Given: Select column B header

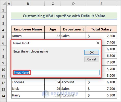Looking at the screenshot, I should coord(28,4).
